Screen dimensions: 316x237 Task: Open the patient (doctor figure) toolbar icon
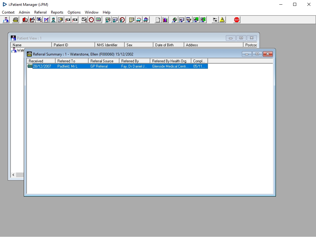6,20
